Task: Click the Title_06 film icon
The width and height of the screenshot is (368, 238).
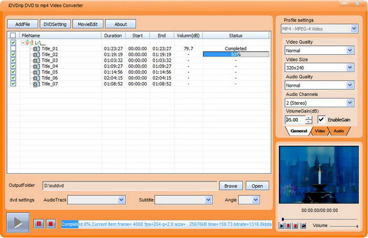Action: pyautogui.click(x=36, y=78)
